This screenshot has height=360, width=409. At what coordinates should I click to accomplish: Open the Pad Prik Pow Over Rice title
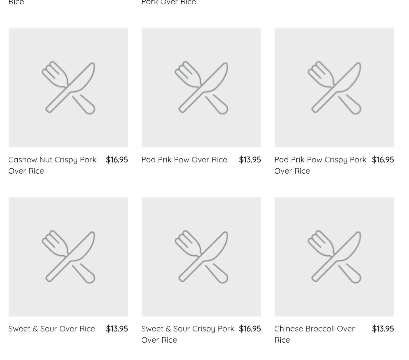(x=184, y=160)
